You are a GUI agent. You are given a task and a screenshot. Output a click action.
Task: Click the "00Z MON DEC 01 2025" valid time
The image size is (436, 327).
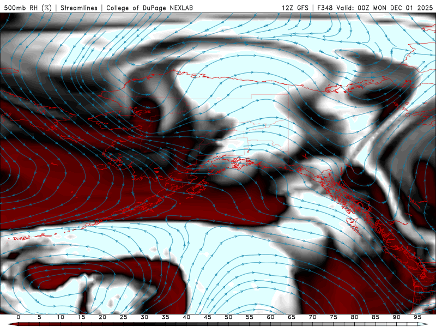pos(395,8)
